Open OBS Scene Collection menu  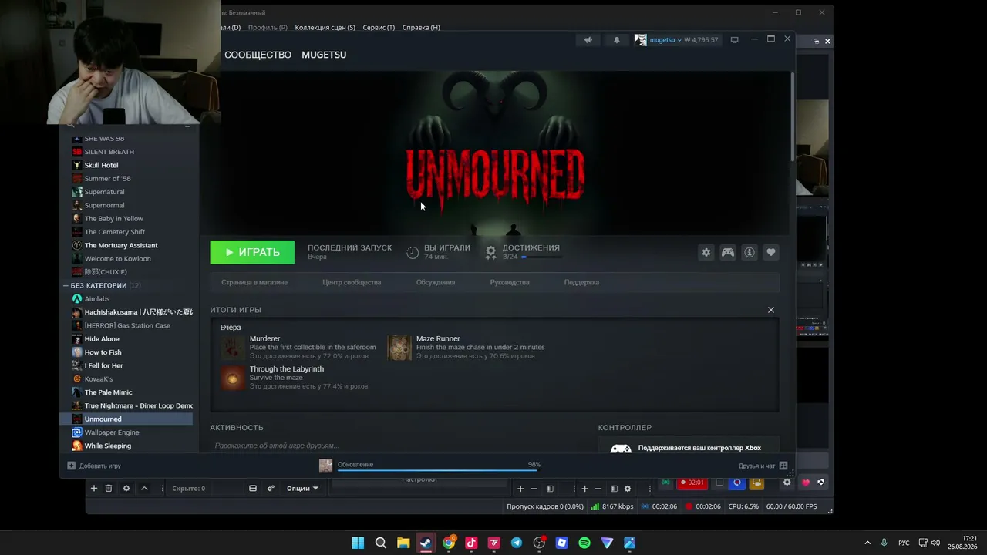(x=325, y=28)
